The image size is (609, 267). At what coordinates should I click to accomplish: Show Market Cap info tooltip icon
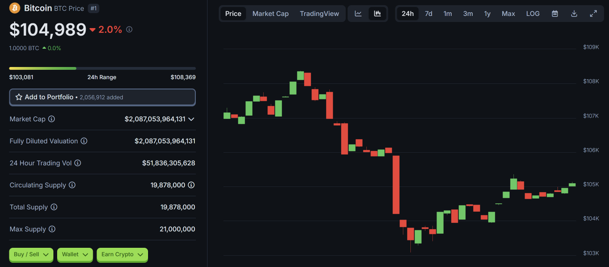(51, 119)
